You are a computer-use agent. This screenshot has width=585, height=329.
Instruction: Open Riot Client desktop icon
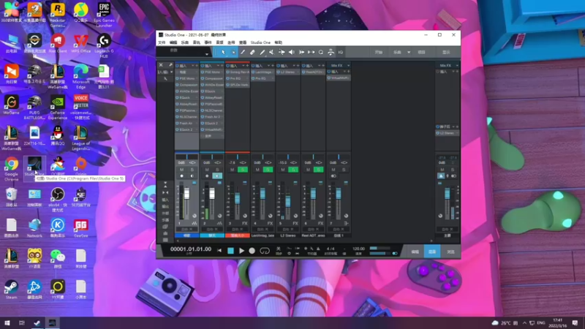(58, 43)
